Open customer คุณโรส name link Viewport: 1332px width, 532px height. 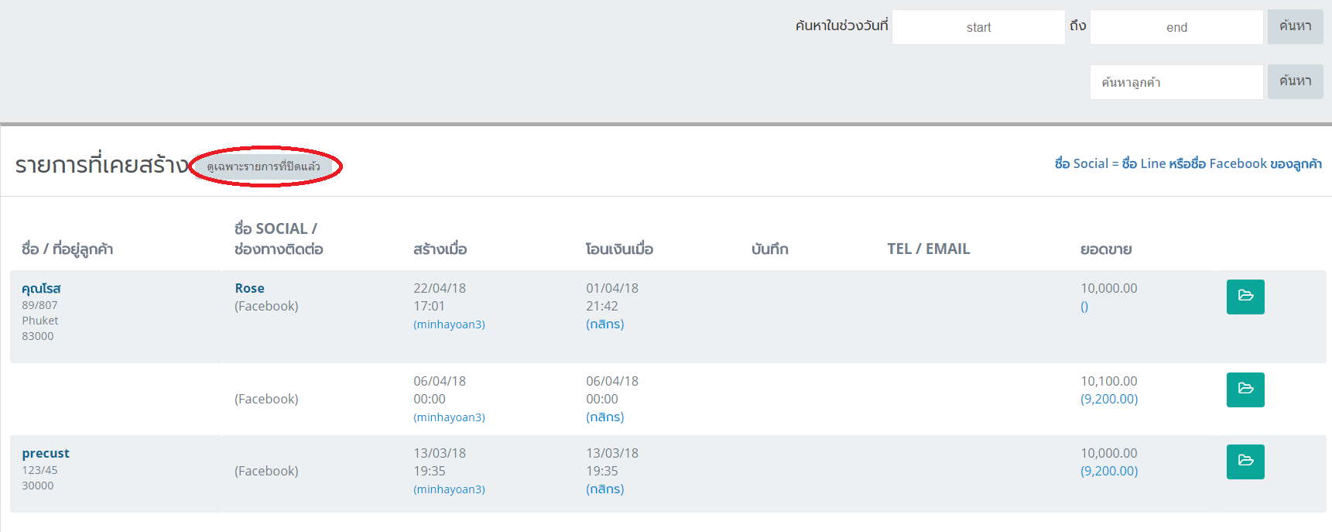tap(41, 288)
